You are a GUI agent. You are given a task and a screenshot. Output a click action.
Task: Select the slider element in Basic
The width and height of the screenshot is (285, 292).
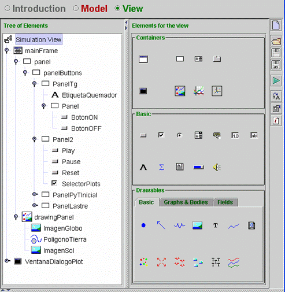point(198,167)
